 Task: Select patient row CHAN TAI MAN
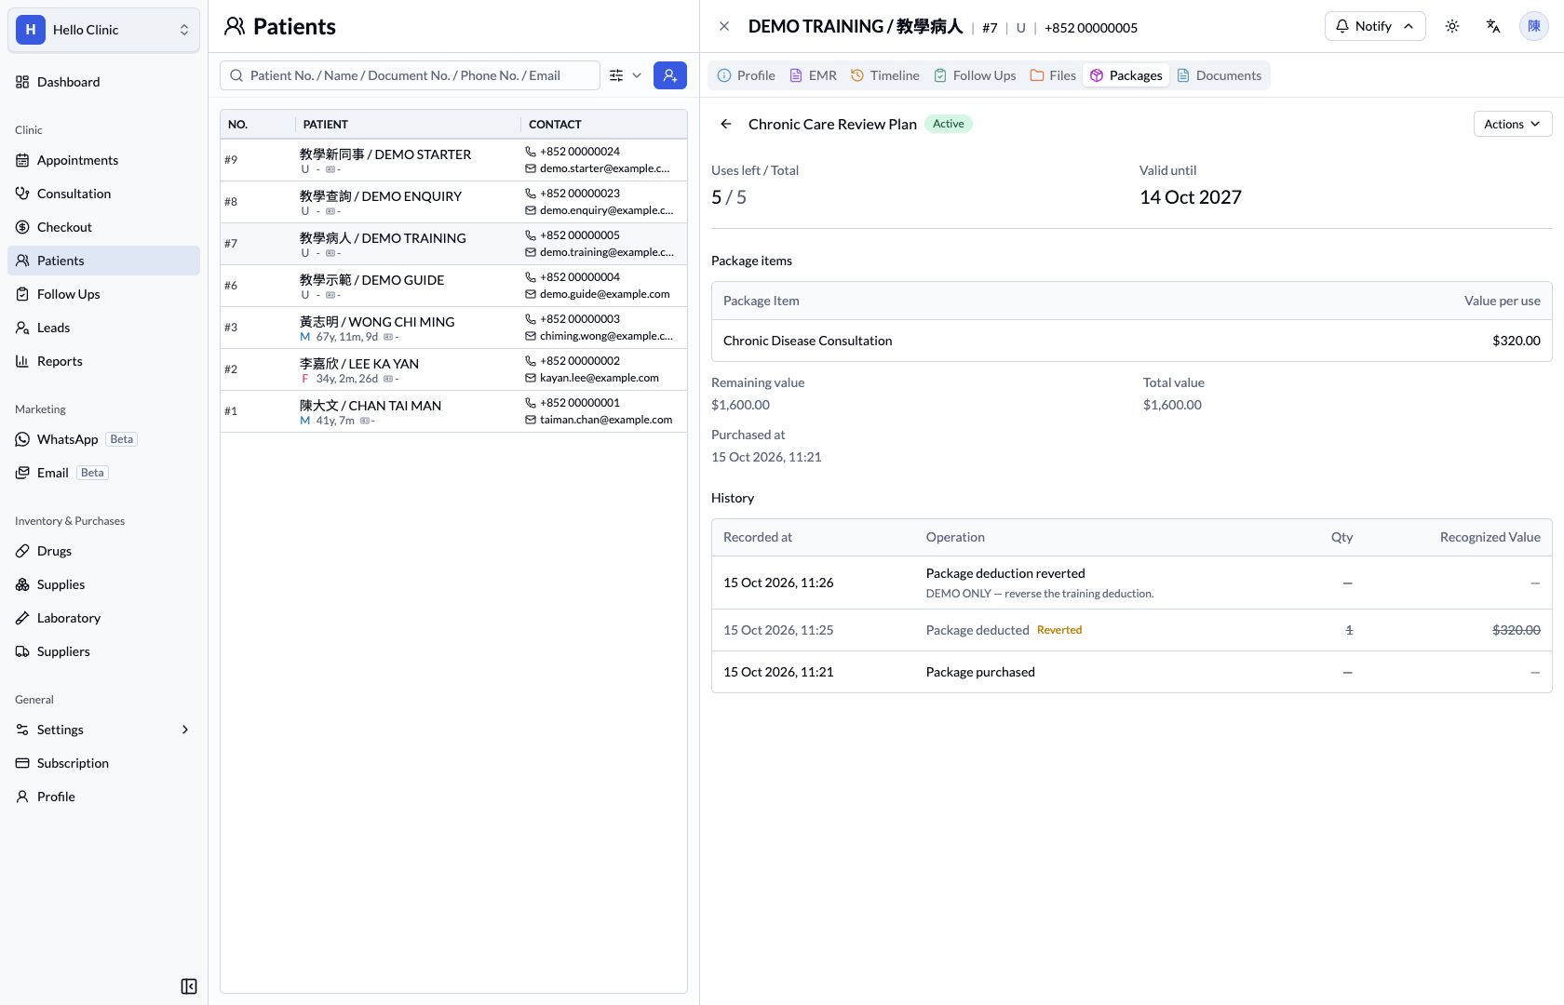pyautogui.click(x=453, y=411)
